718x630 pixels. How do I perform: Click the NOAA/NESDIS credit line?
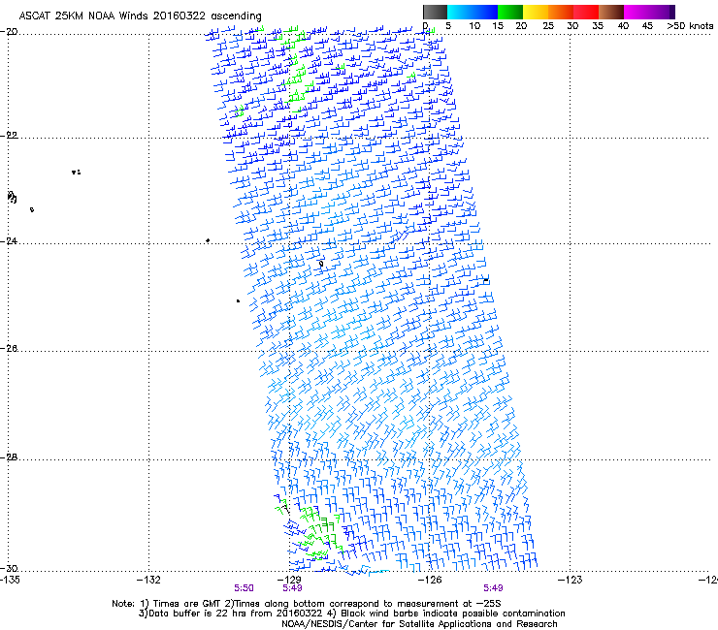click(419, 624)
